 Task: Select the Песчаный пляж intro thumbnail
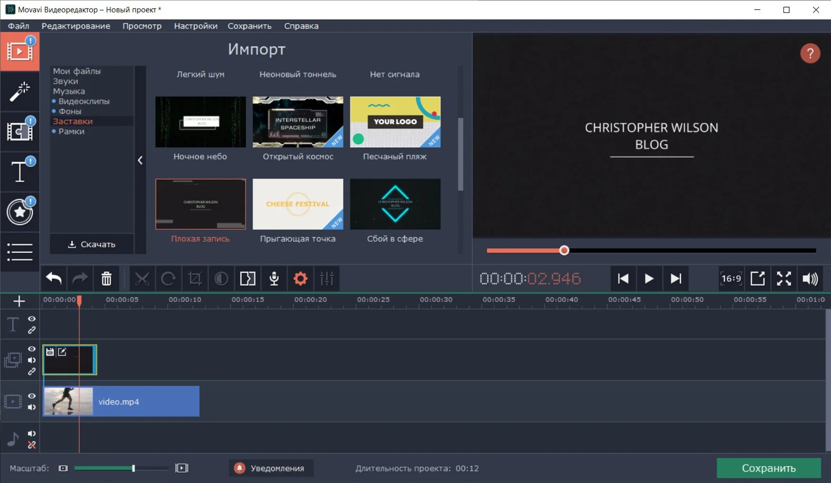(395, 122)
